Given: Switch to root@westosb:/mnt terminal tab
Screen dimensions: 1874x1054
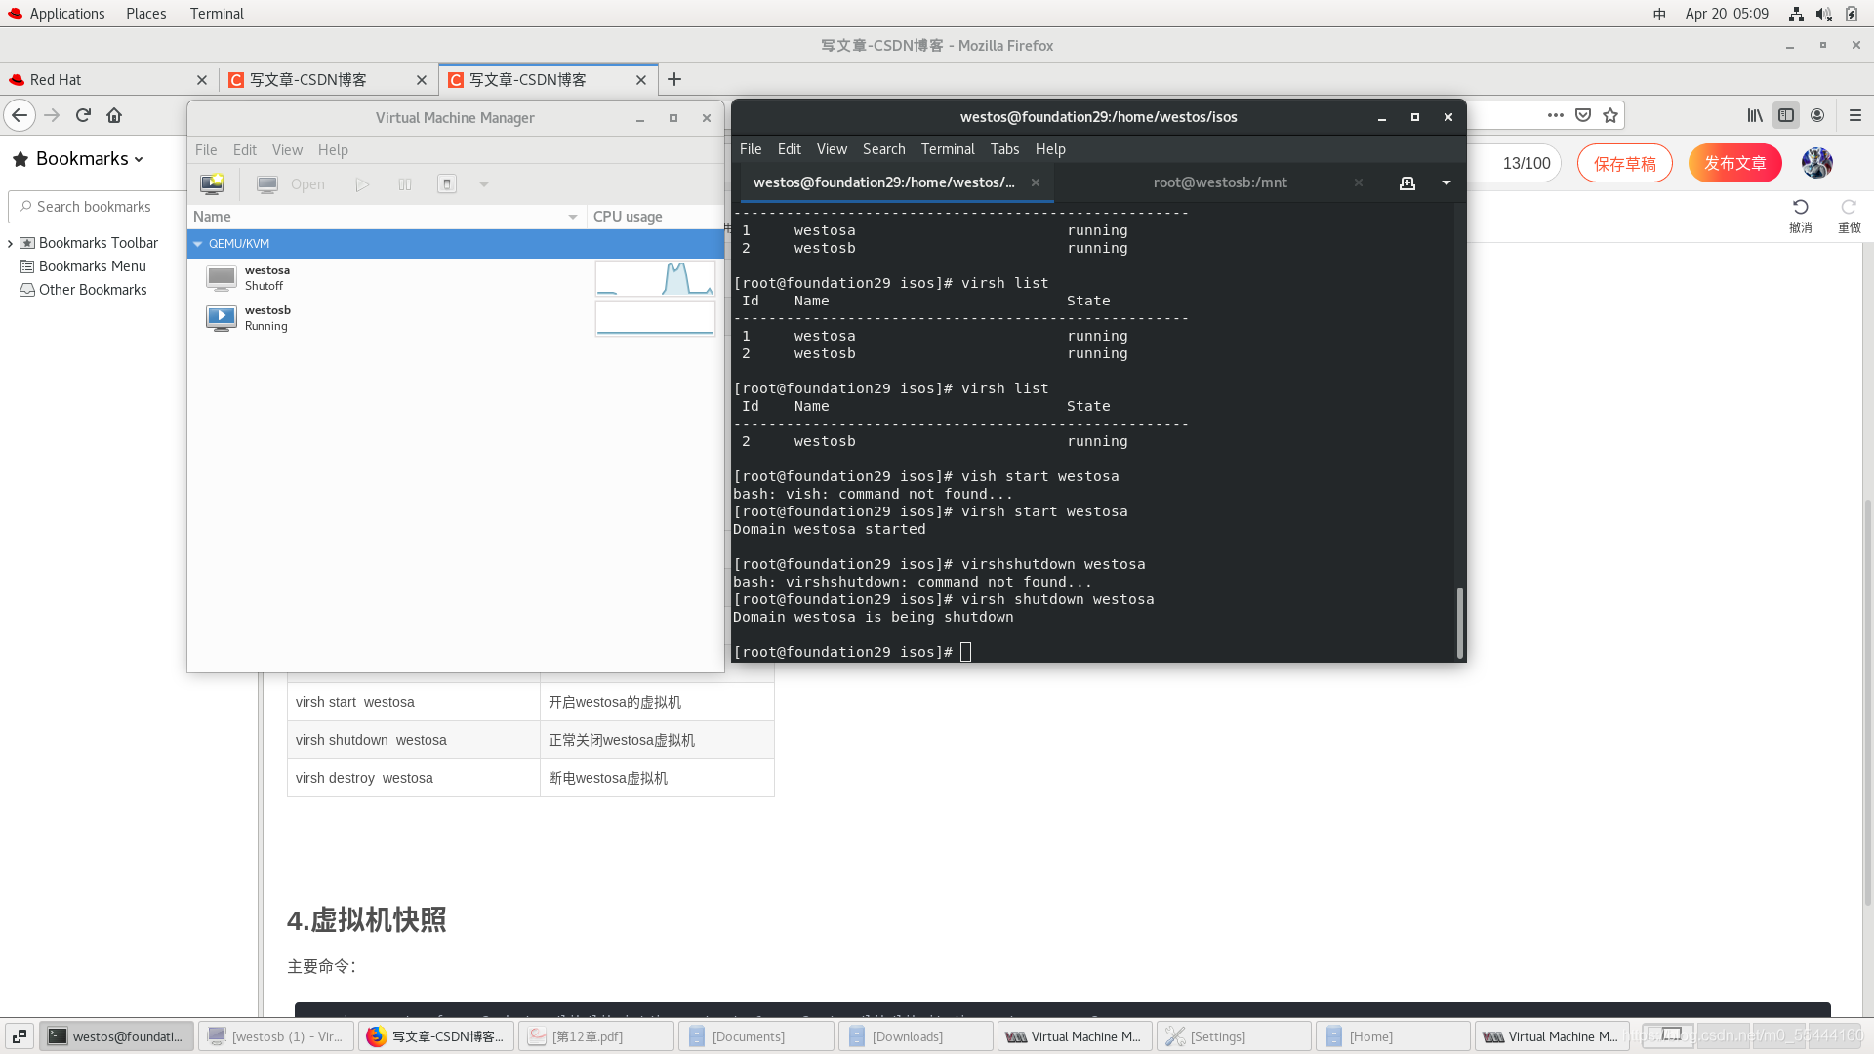Looking at the screenshot, I should pos(1219,182).
